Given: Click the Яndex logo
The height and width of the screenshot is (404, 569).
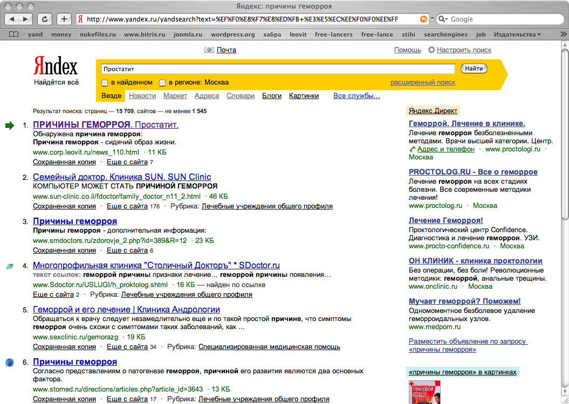Looking at the screenshot, I should (56, 66).
